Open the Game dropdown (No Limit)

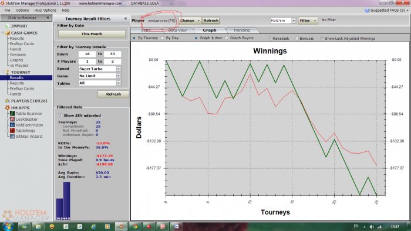click(119, 76)
